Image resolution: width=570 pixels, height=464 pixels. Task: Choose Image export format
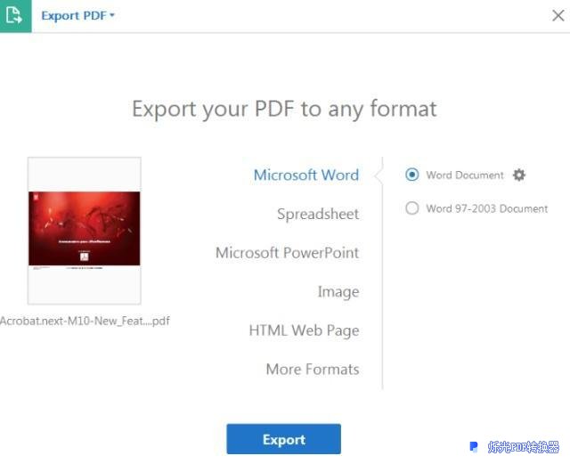338,291
